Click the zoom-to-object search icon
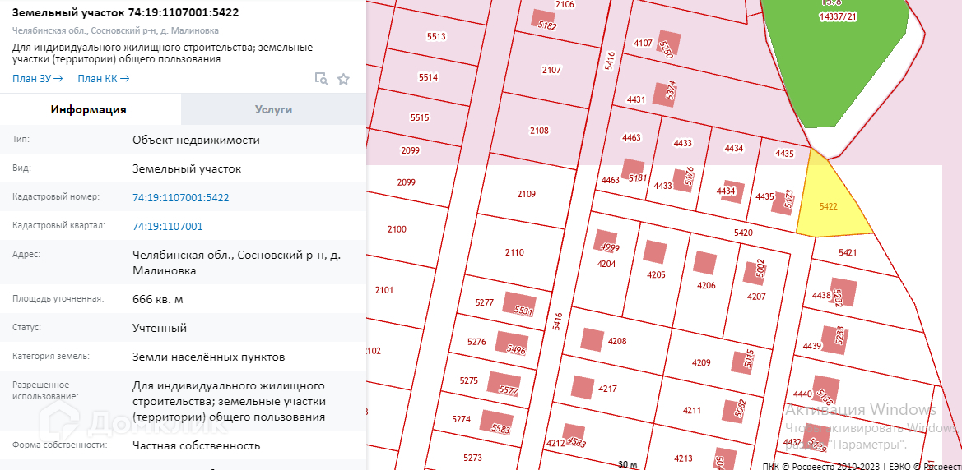962x470 pixels. click(321, 78)
